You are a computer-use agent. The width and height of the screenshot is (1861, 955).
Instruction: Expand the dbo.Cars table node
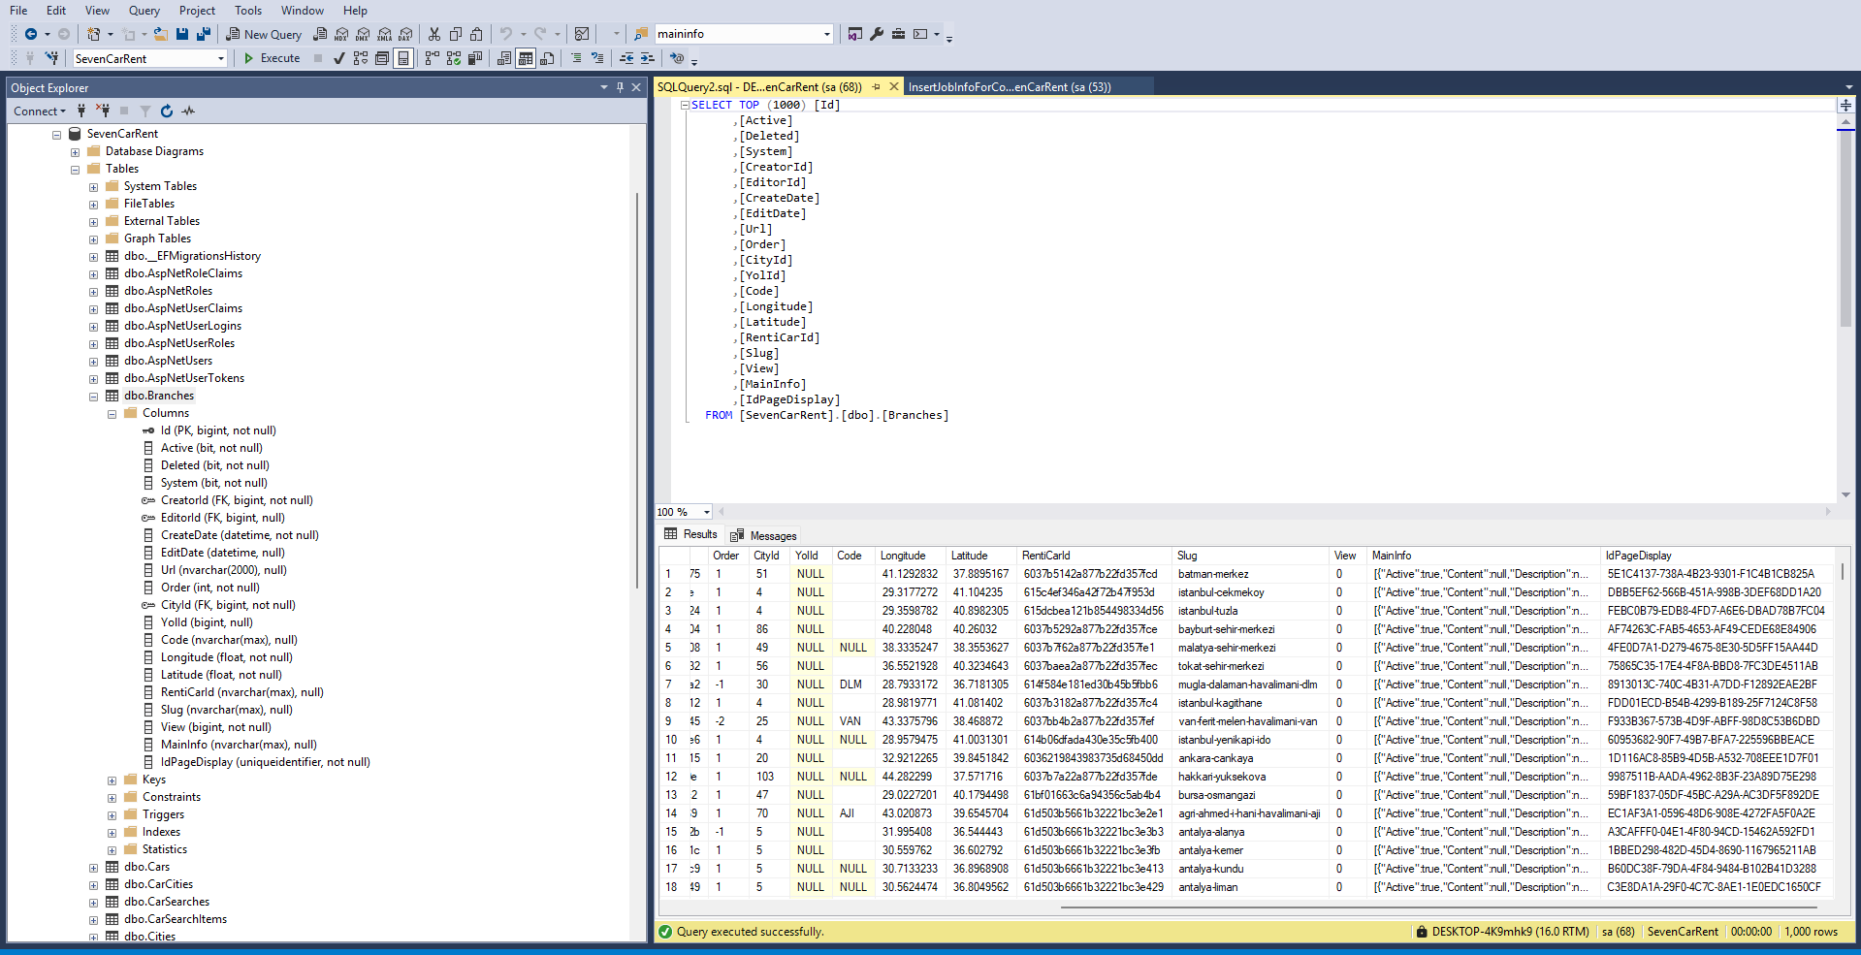point(94,868)
